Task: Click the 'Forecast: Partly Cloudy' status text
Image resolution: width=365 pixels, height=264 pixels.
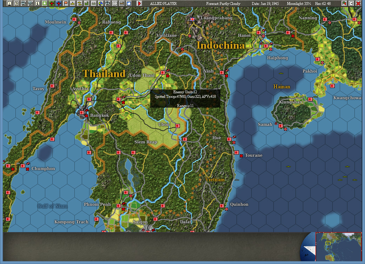Action: (223, 4)
